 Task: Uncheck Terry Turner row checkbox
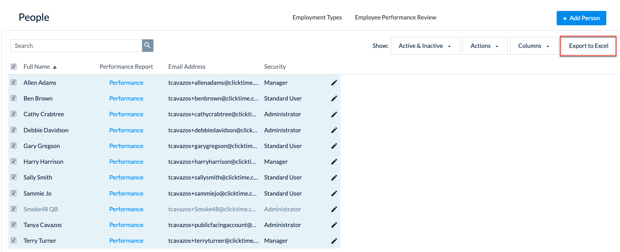[x=14, y=240]
